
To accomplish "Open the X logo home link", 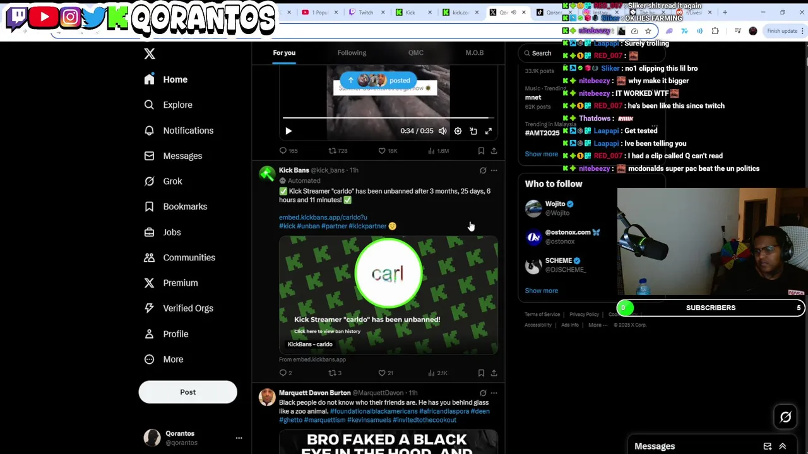I will coord(150,54).
